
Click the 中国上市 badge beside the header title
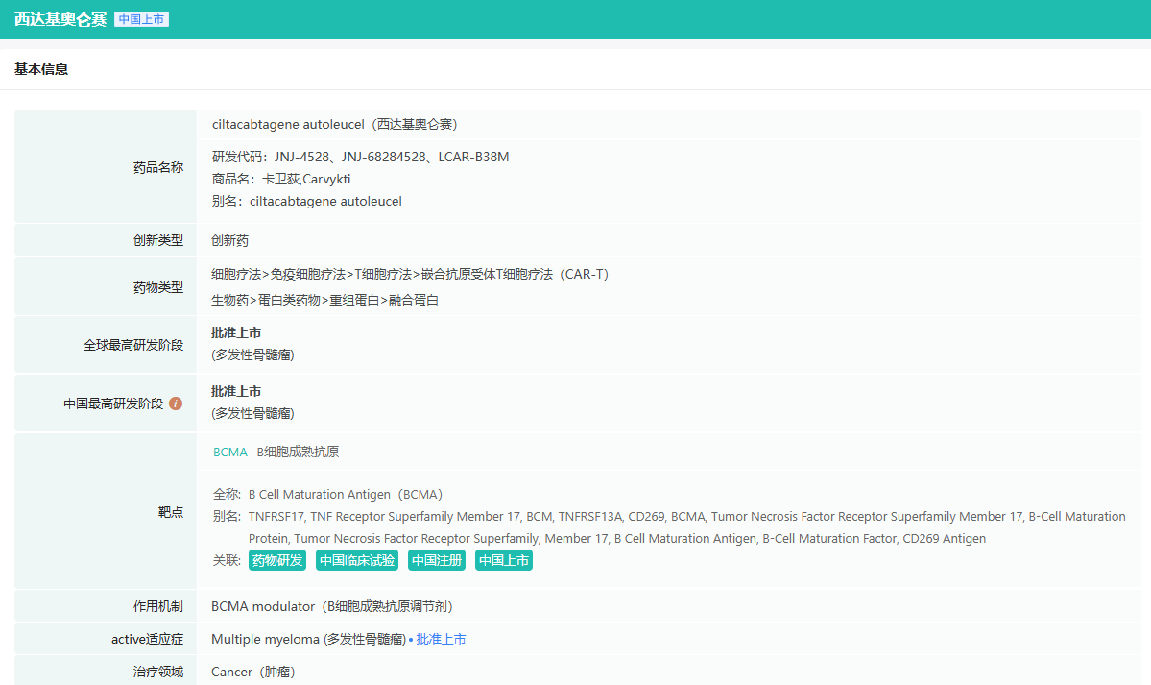141,19
